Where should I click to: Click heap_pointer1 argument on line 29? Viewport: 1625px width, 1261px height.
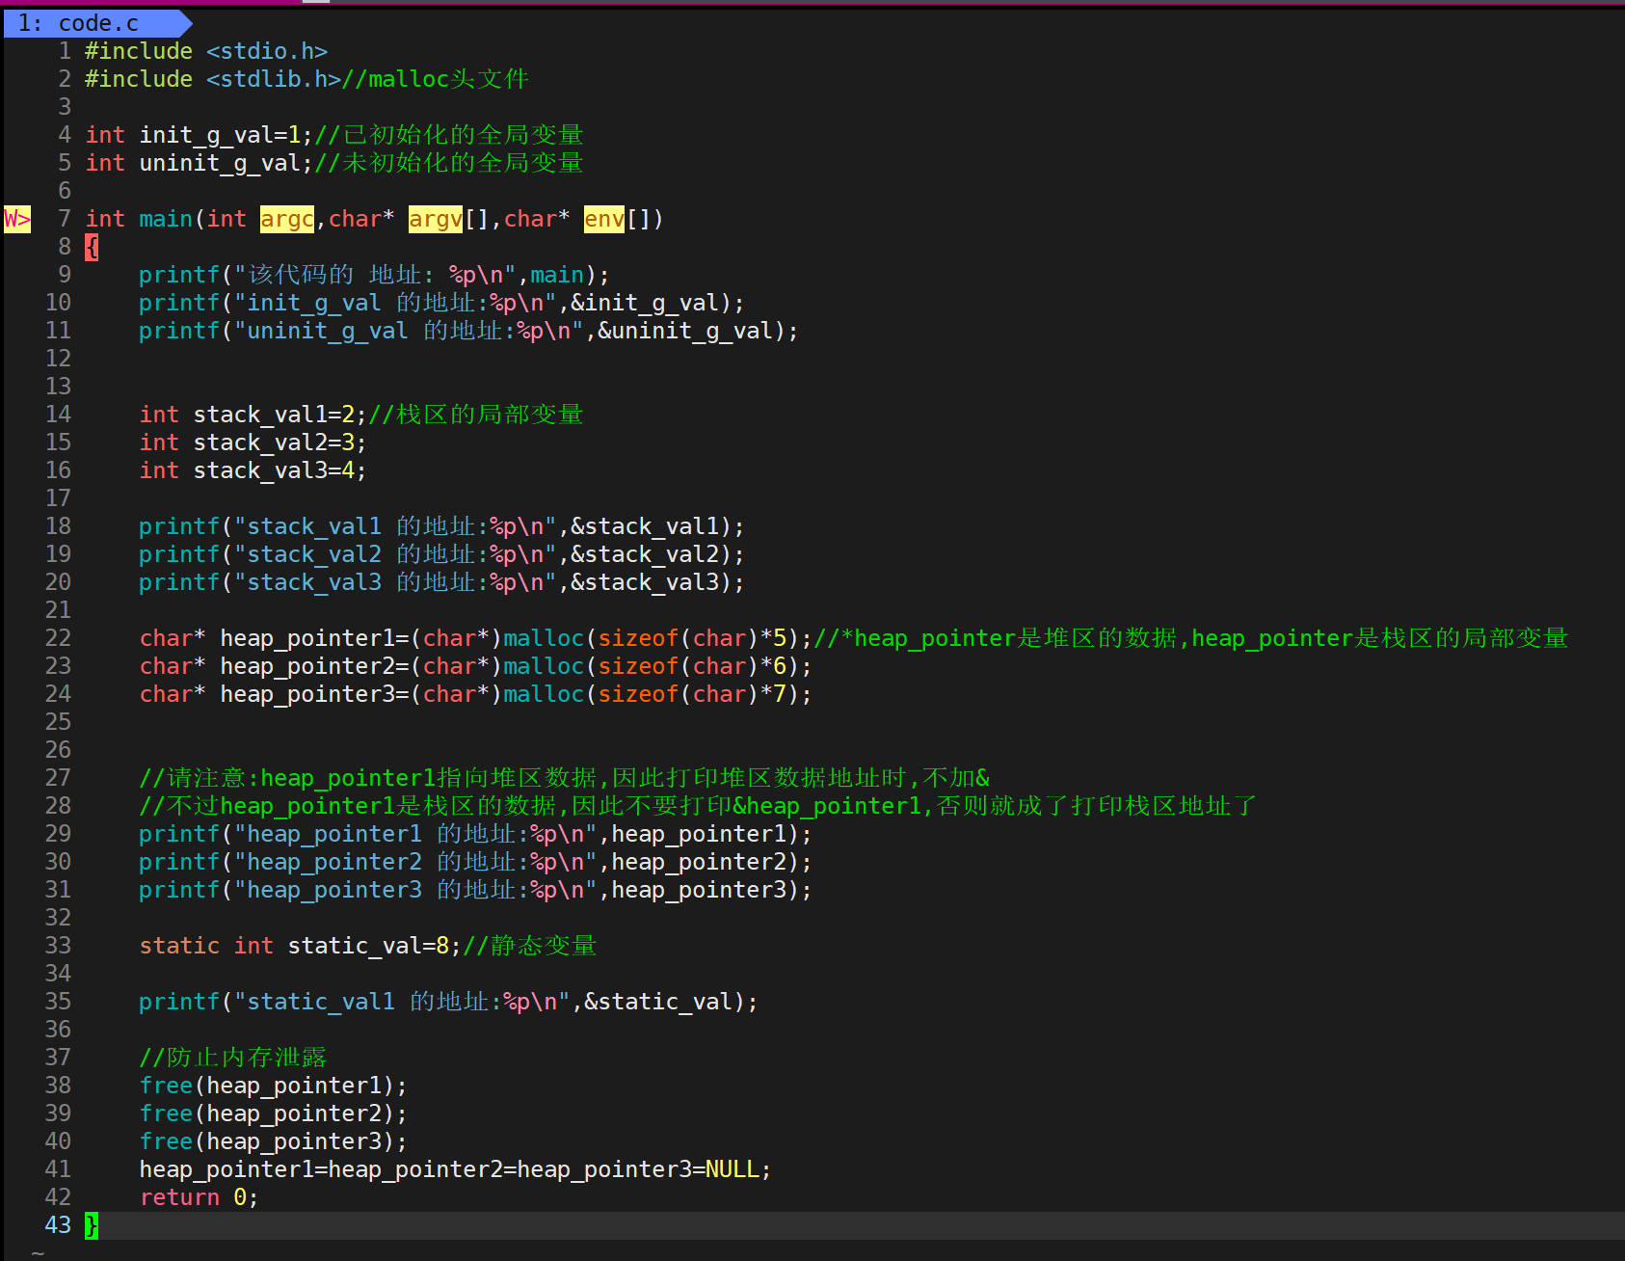699,834
